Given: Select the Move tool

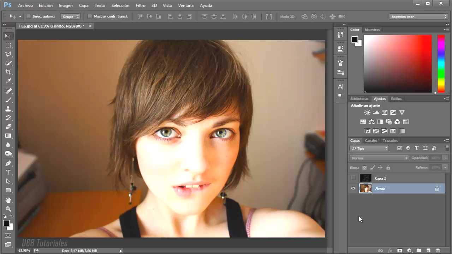Looking at the screenshot, I should tap(8, 36).
